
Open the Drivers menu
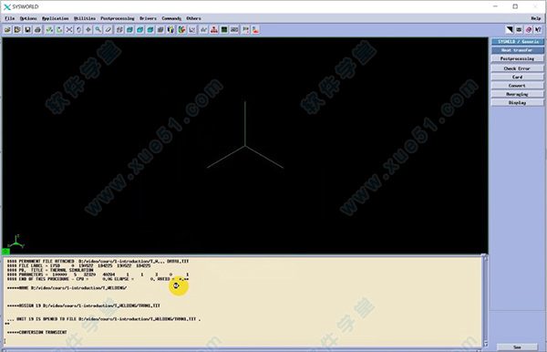point(148,18)
